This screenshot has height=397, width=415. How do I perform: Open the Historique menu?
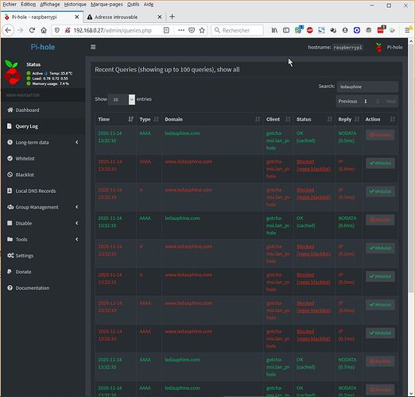(76, 5)
